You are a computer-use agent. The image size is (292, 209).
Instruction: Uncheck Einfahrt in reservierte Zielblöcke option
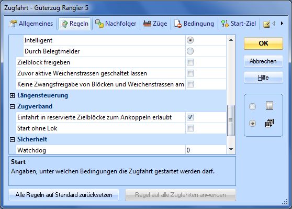pos(190,117)
